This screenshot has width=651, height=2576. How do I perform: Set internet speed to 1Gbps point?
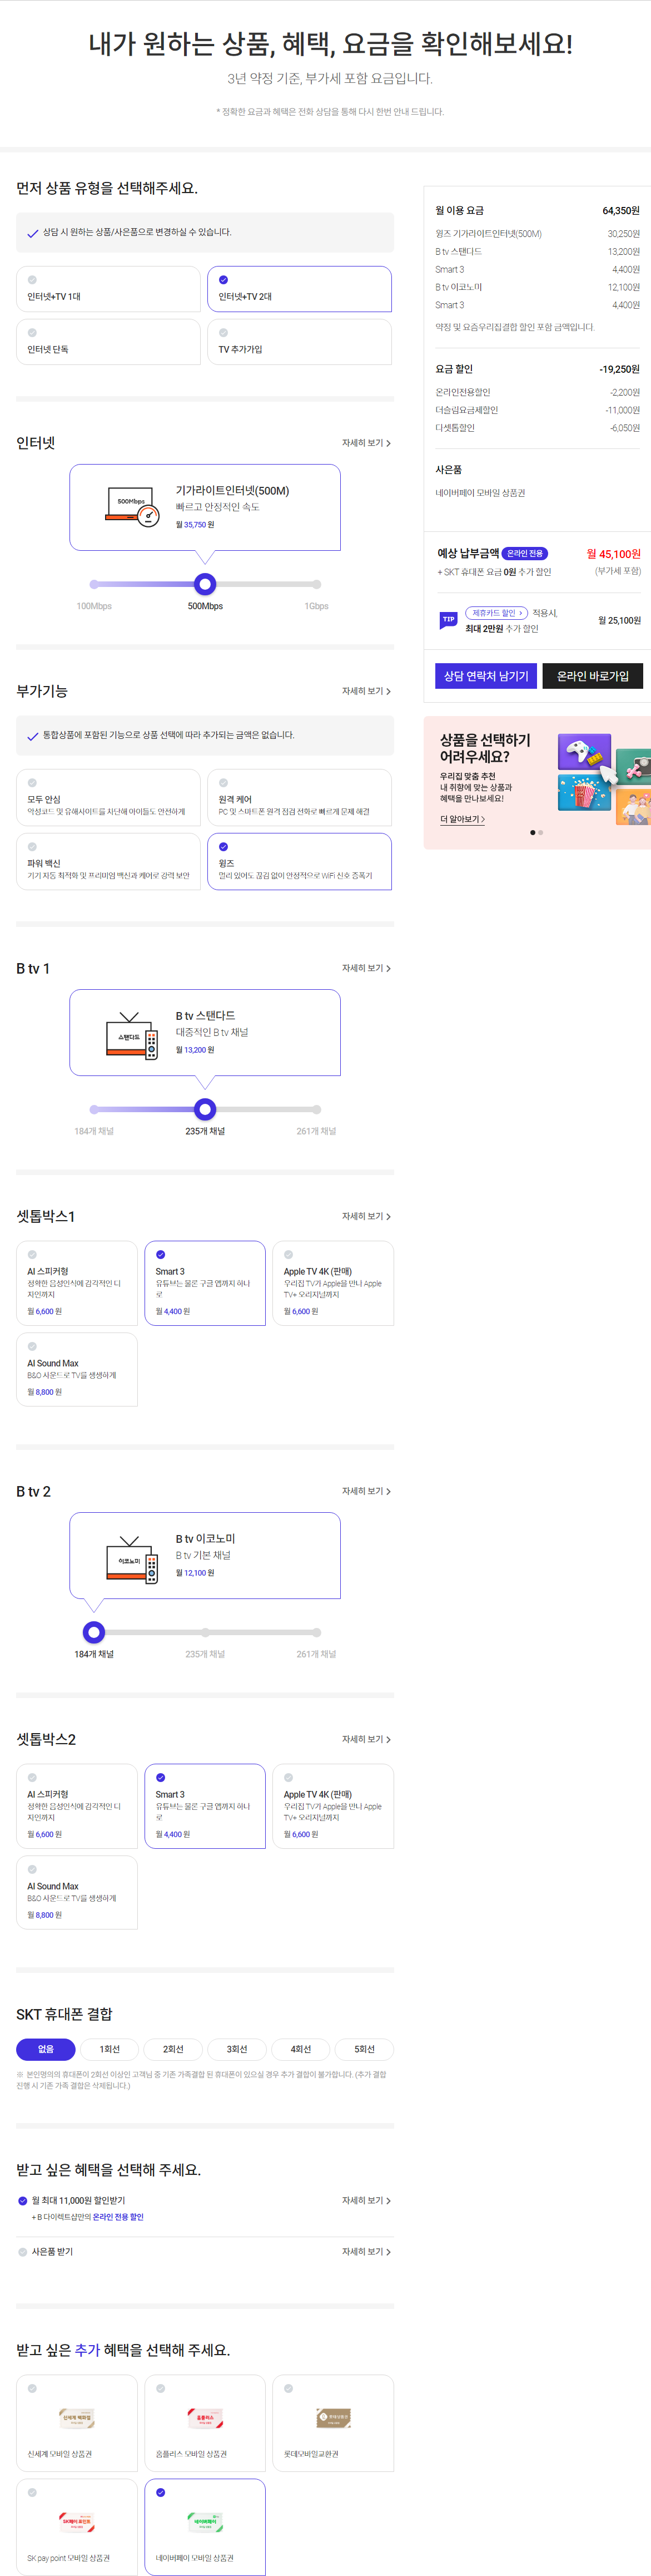(x=316, y=584)
